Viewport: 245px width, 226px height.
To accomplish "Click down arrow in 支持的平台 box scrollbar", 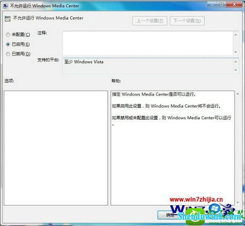I will coord(236,70).
